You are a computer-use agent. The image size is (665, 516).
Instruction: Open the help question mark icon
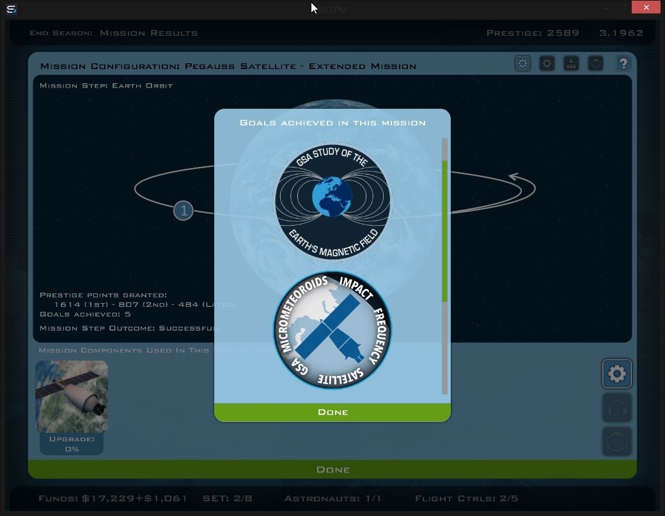[x=623, y=63]
